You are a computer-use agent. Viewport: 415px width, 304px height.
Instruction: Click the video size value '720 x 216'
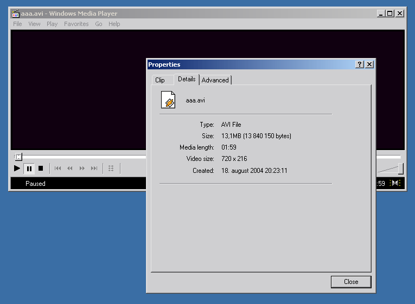234,159
